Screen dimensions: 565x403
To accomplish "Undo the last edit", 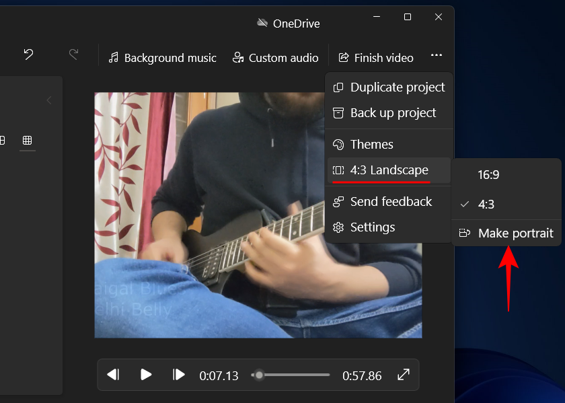I will coord(28,54).
